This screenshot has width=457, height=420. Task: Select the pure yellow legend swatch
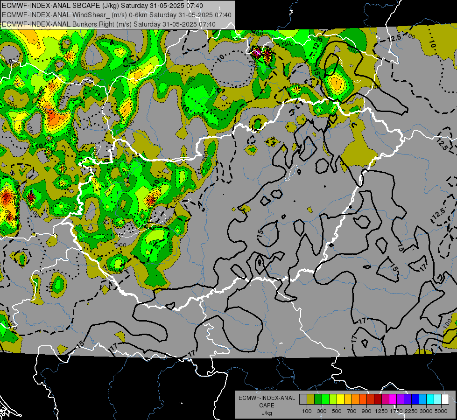pyautogui.click(x=340, y=399)
